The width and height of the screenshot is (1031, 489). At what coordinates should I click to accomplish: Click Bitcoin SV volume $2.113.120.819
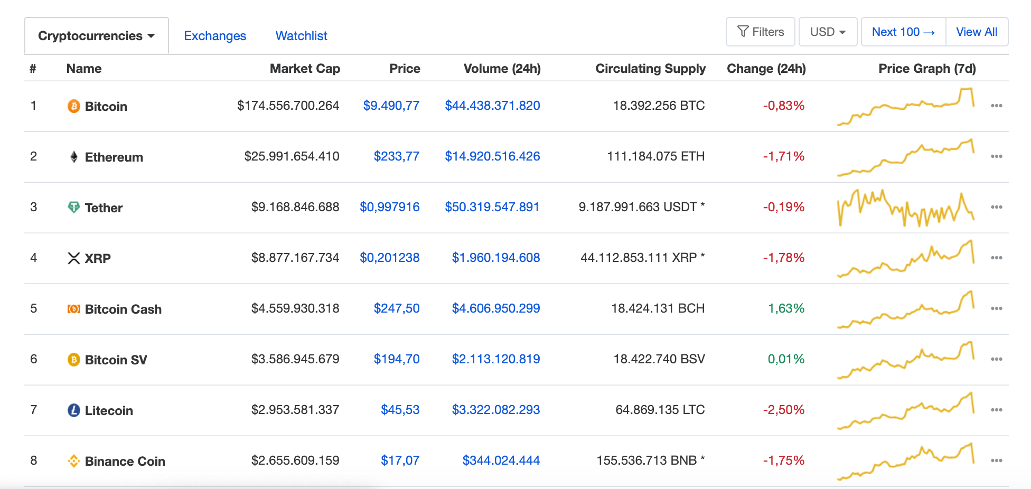point(496,359)
